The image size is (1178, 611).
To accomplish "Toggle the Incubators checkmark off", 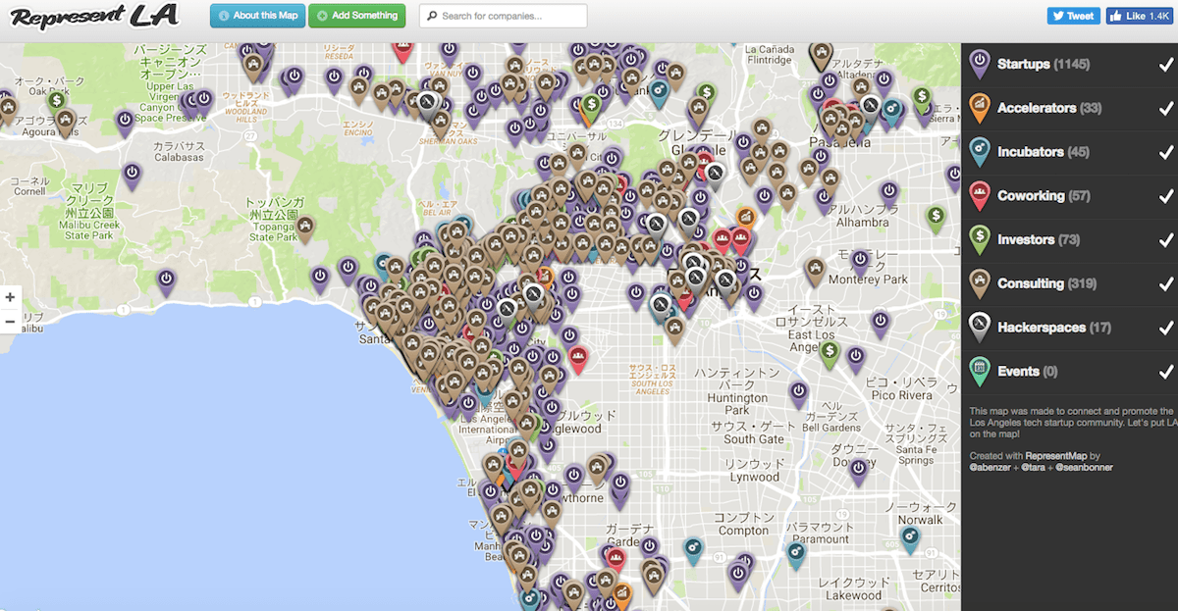I will [x=1166, y=153].
